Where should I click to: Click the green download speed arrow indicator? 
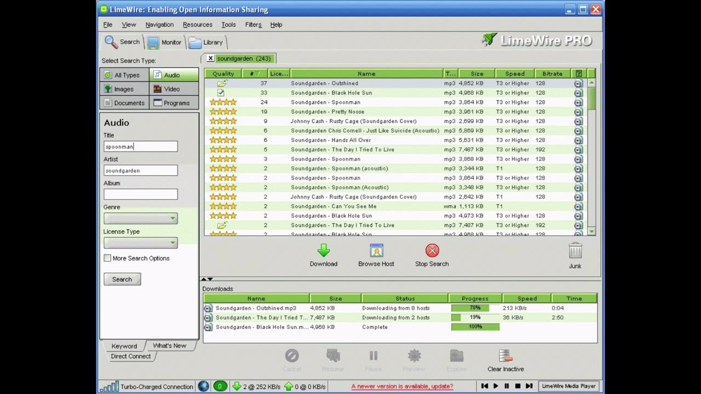pos(237,386)
